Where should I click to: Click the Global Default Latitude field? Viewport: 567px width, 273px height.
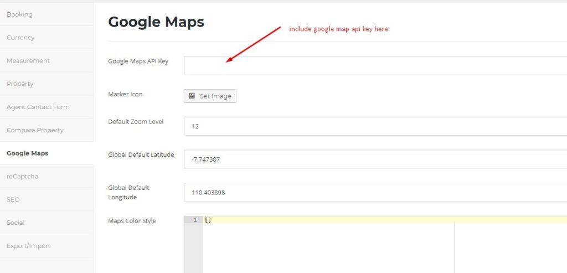point(375,159)
